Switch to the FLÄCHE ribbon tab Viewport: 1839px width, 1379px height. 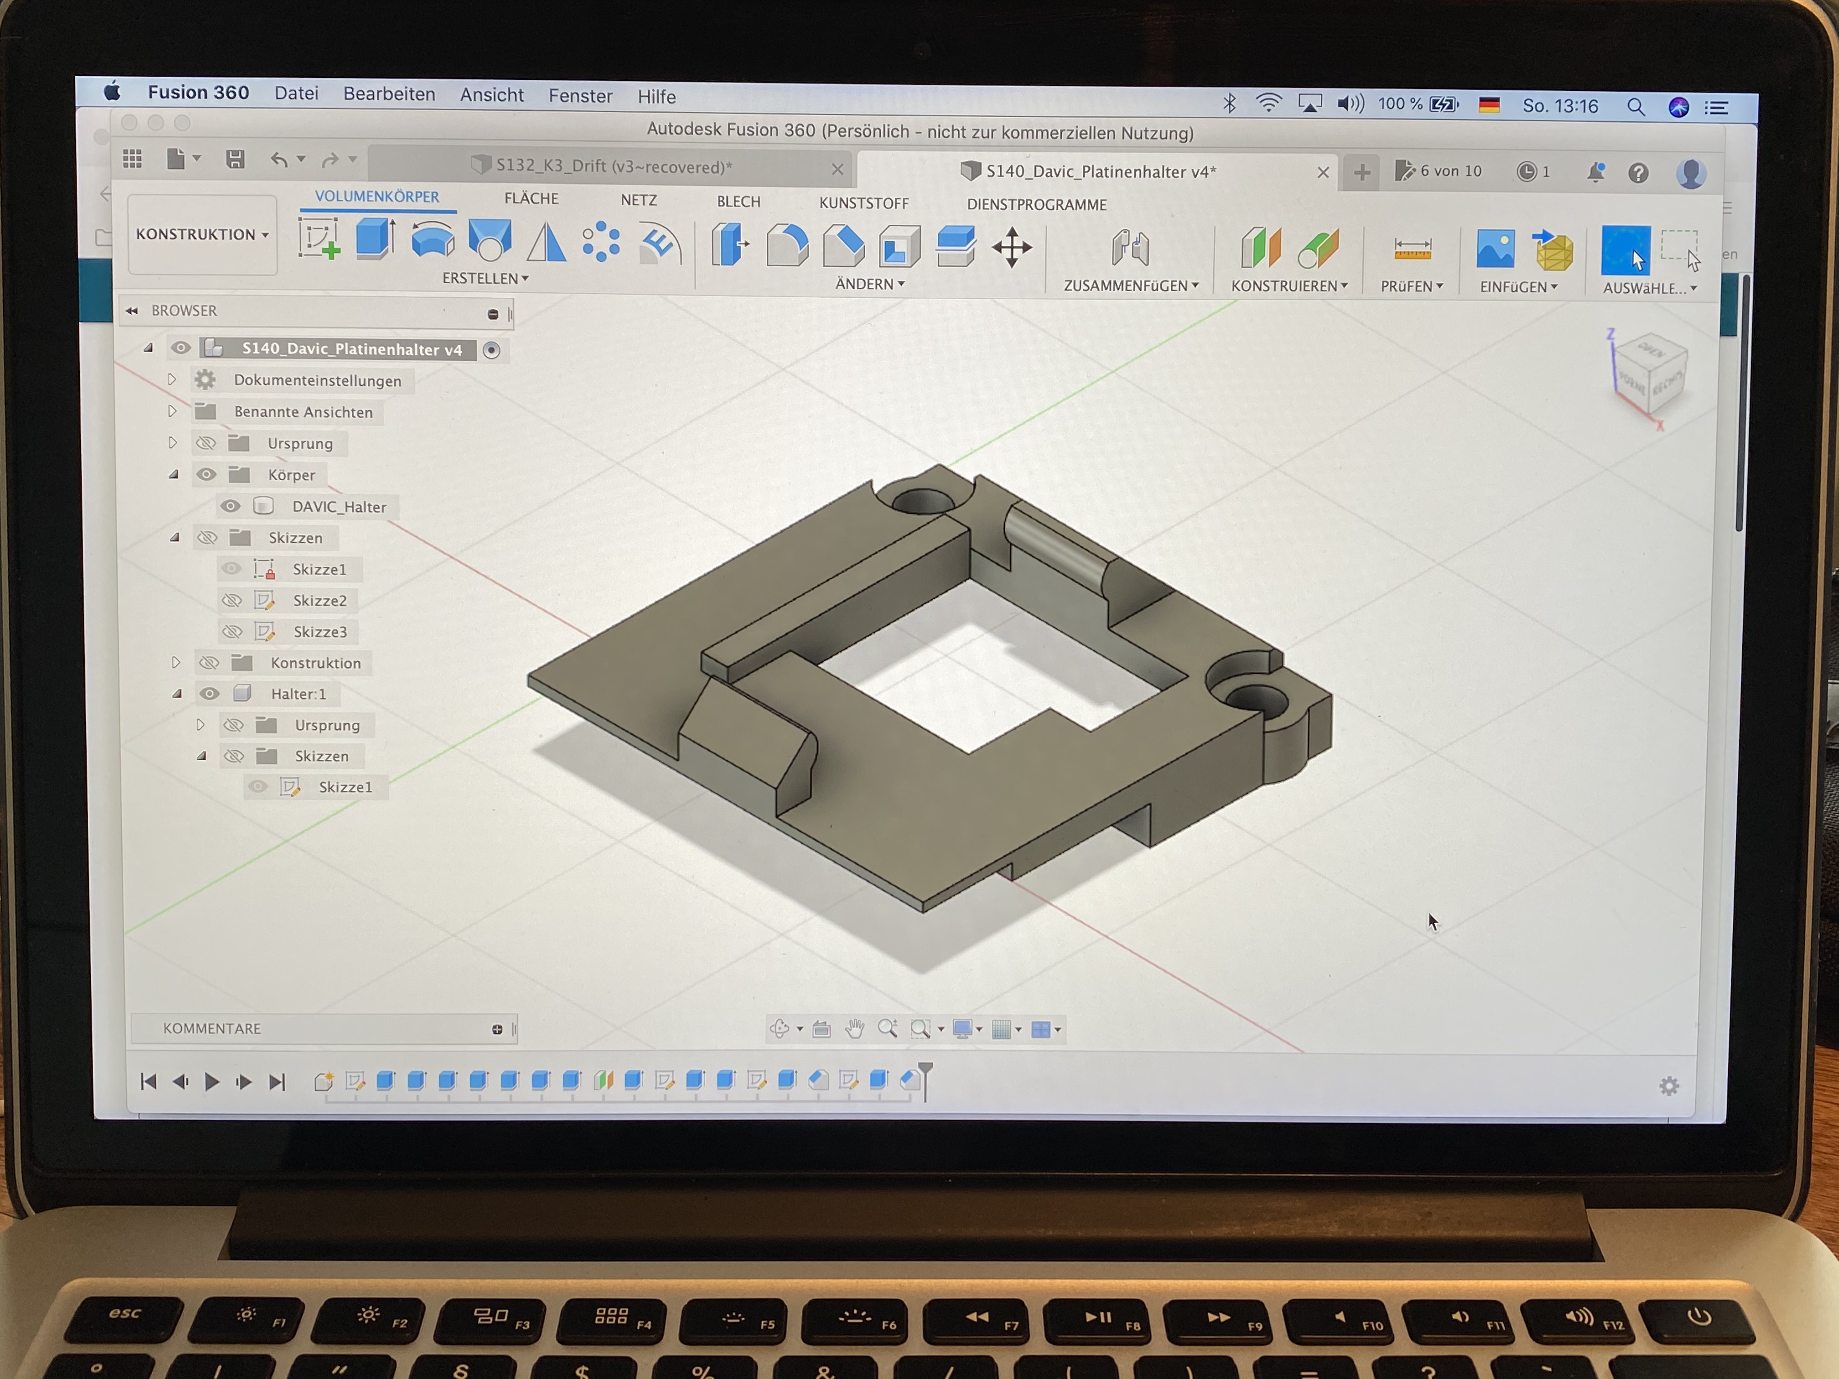tap(531, 199)
